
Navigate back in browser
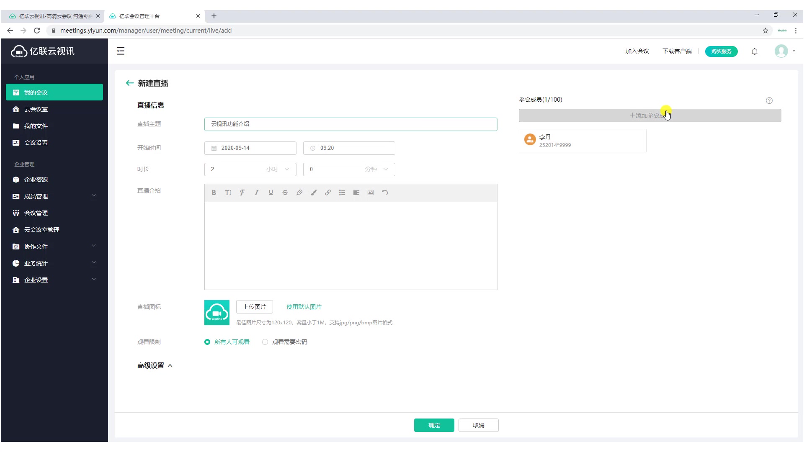click(10, 31)
